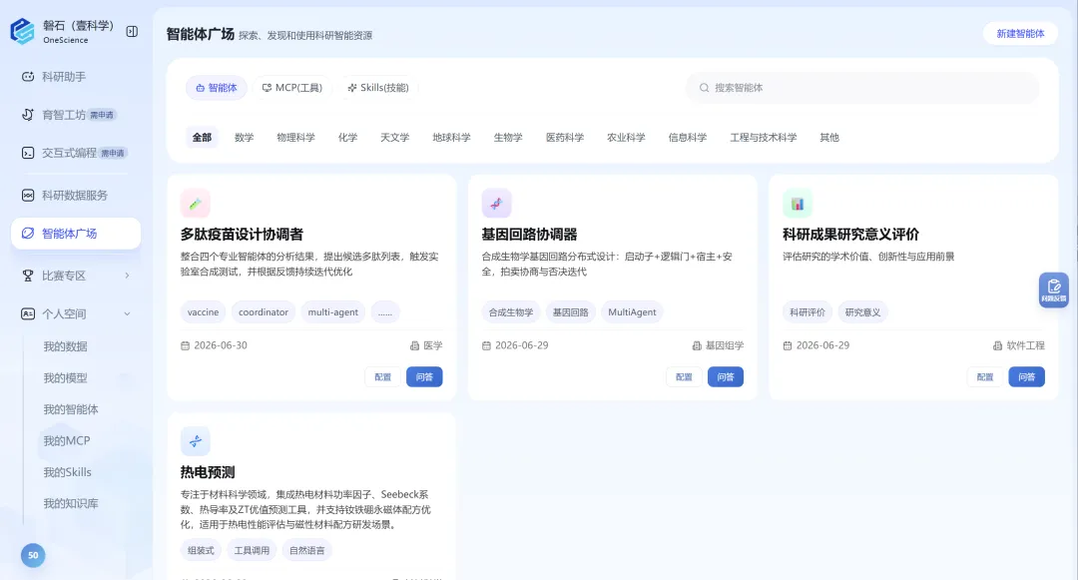Click the 热电预测 card icon
The height and width of the screenshot is (580, 1078).
point(196,441)
